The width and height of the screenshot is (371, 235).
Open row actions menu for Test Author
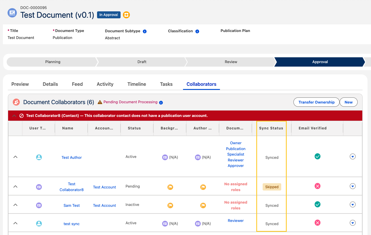353,156
